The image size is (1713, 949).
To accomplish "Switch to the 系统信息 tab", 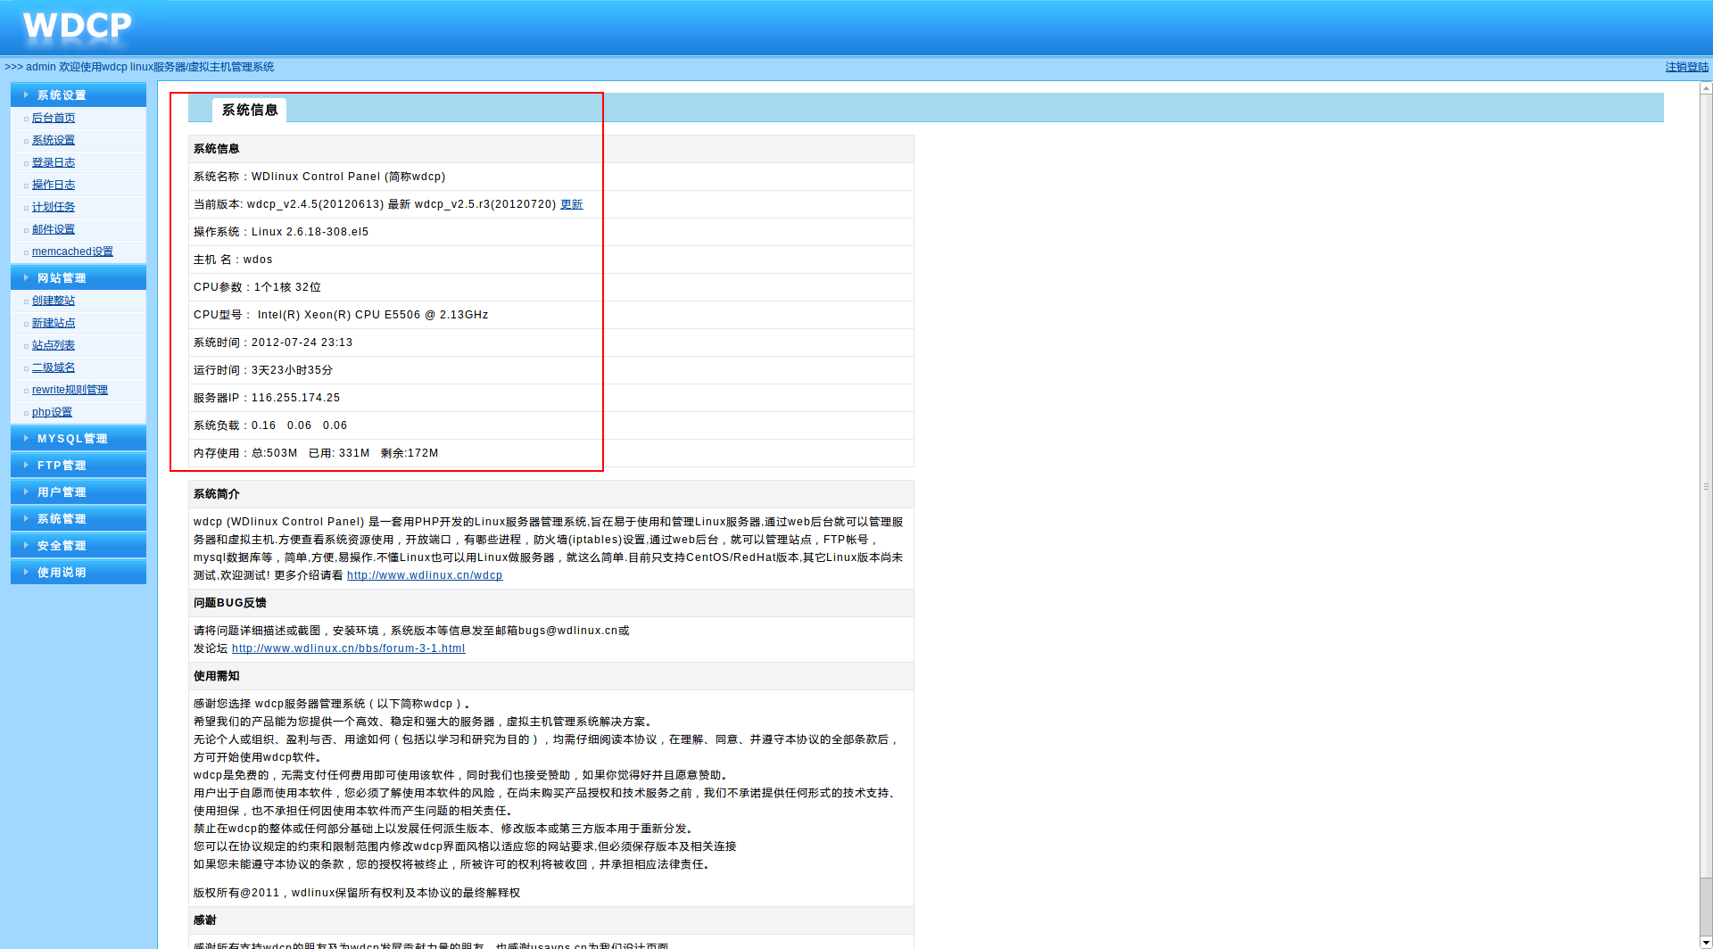I will [249, 111].
